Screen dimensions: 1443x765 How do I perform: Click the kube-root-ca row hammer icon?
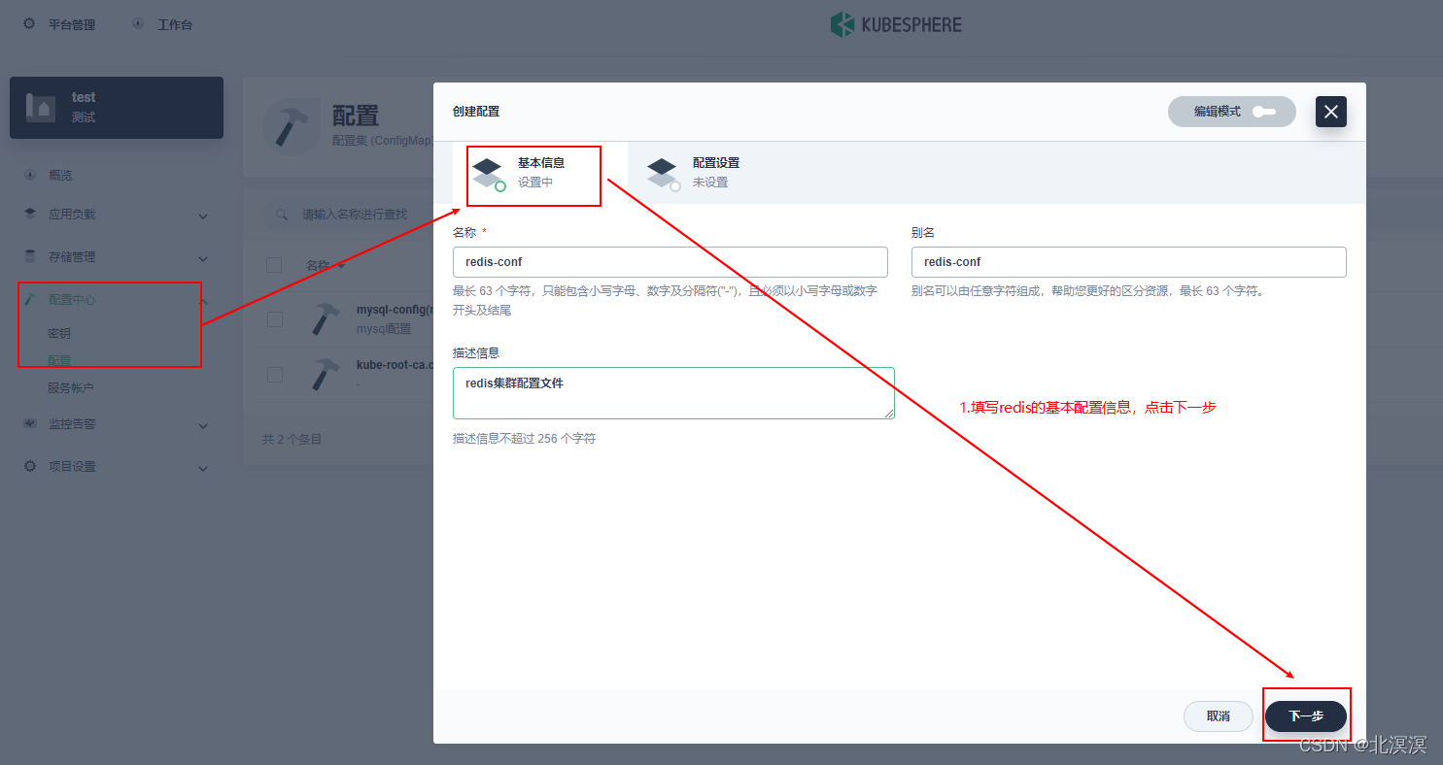pyautogui.click(x=325, y=374)
